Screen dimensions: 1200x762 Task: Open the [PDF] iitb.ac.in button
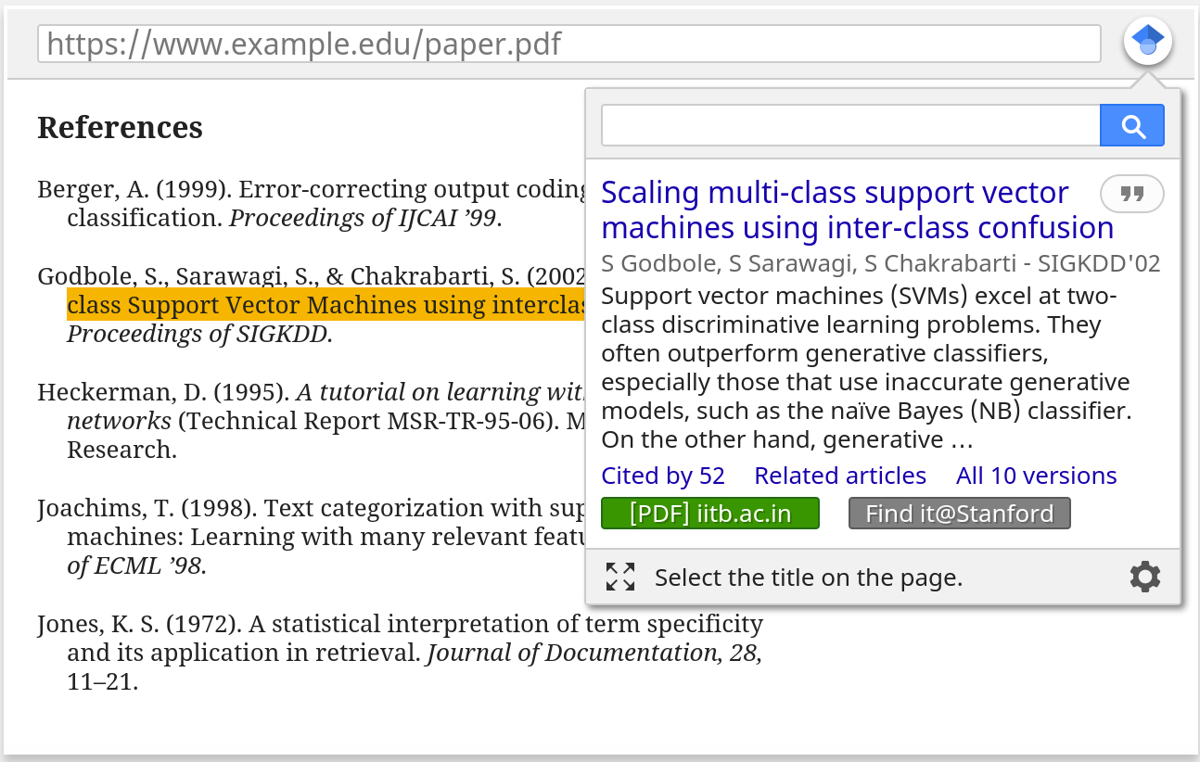coord(710,514)
